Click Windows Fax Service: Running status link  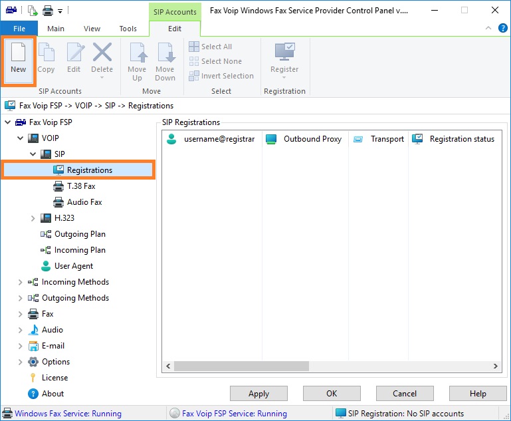(68, 414)
